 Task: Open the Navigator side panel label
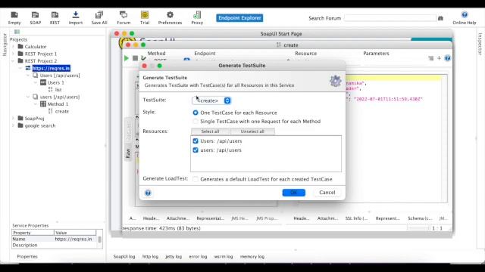pos(5,45)
